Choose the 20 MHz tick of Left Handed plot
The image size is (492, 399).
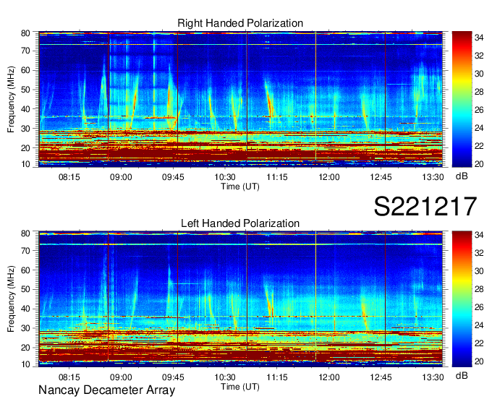click(x=25, y=348)
